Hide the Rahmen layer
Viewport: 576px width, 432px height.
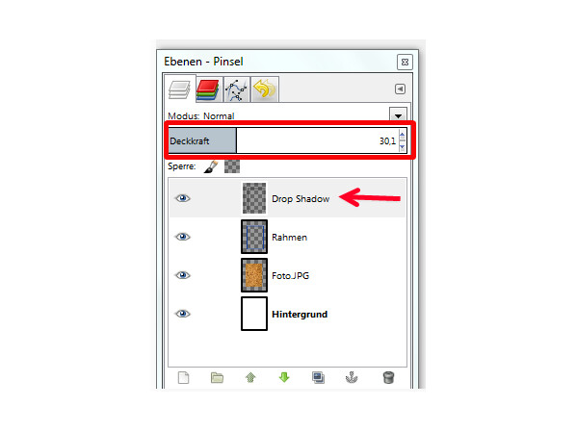183,237
